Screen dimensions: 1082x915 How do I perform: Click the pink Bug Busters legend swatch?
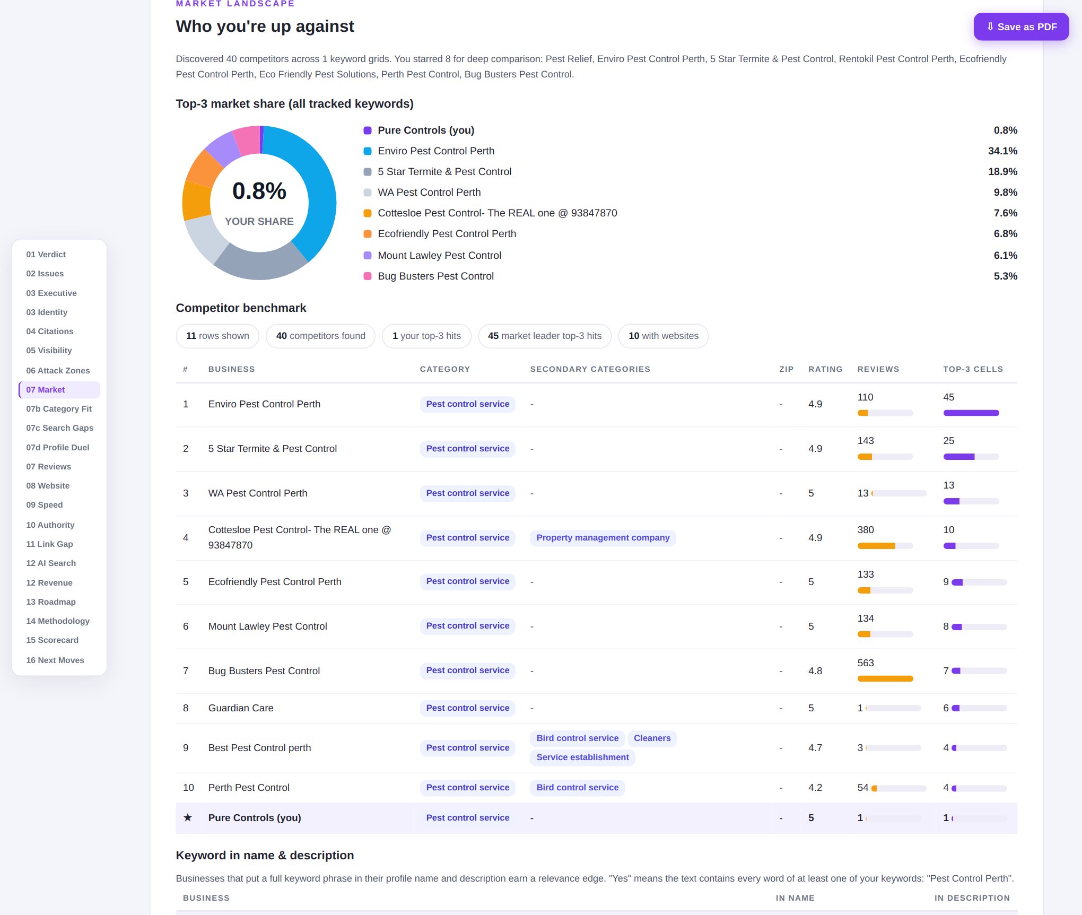pos(367,276)
